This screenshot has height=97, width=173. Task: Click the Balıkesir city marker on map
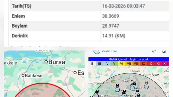click(23, 75)
